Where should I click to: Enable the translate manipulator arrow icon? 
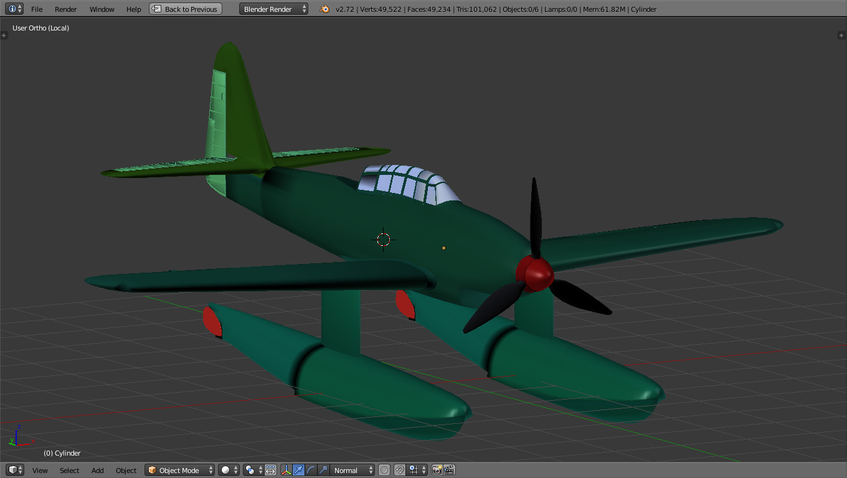click(x=298, y=470)
